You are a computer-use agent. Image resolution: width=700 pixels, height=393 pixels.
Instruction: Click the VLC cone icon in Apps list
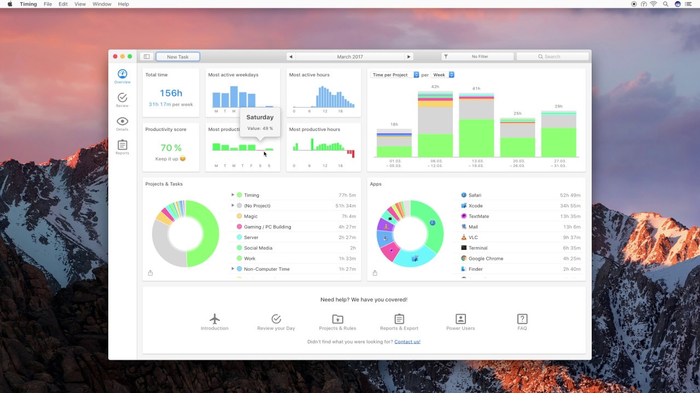coord(464,237)
